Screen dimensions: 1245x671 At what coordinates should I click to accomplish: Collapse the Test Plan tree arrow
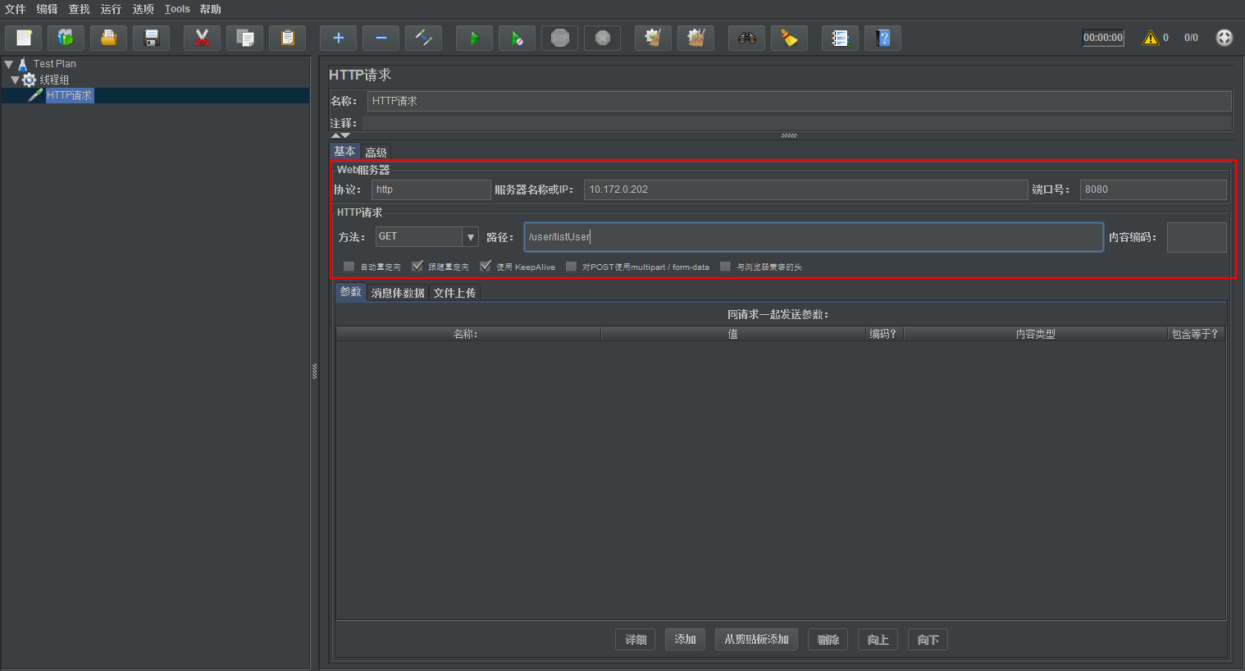pyautogui.click(x=8, y=63)
